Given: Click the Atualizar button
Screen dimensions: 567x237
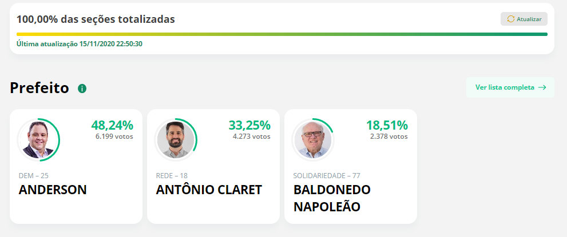Looking at the screenshot, I should pyautogui.click(x=524, y=19).
